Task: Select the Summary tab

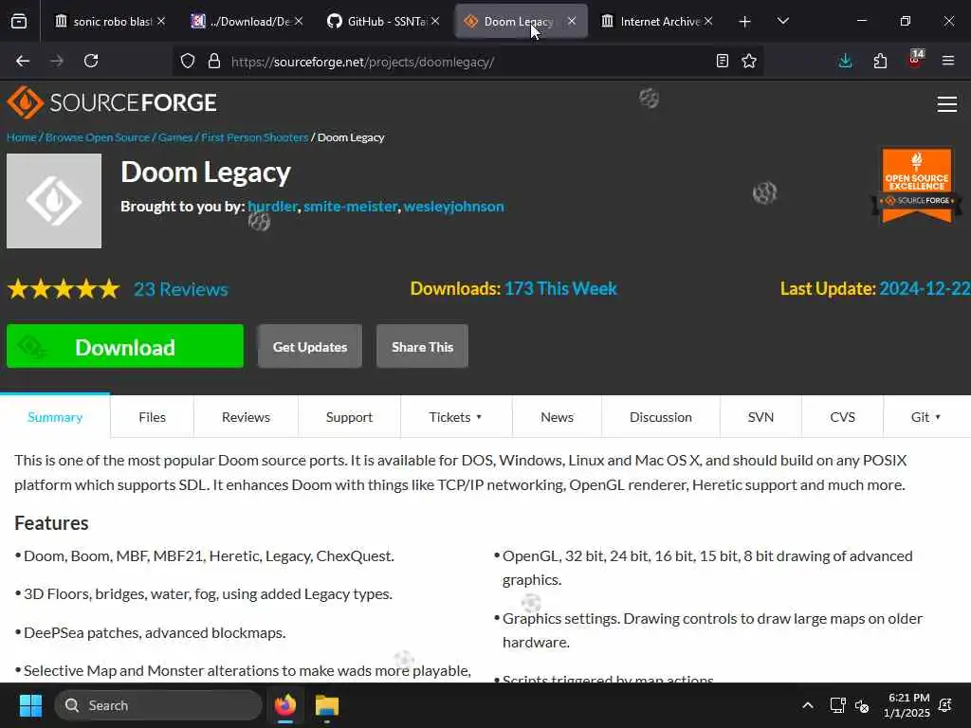Action: (55, 417)
